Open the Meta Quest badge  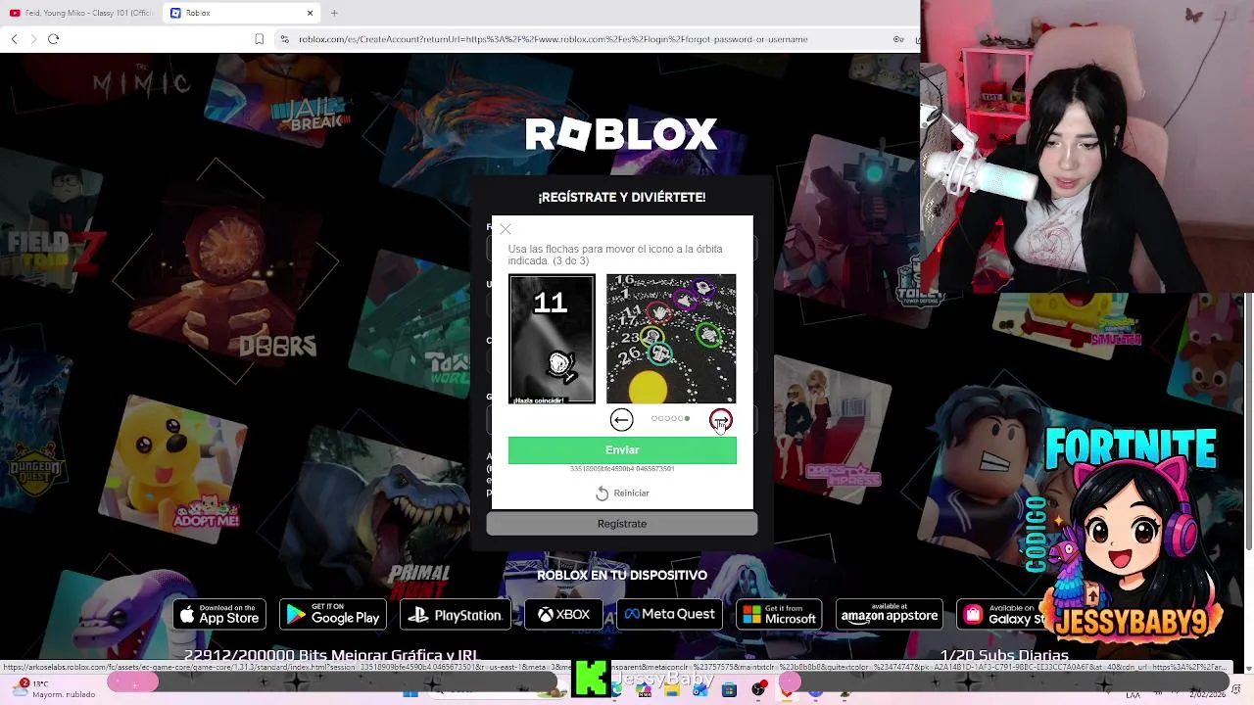point(670,615)
